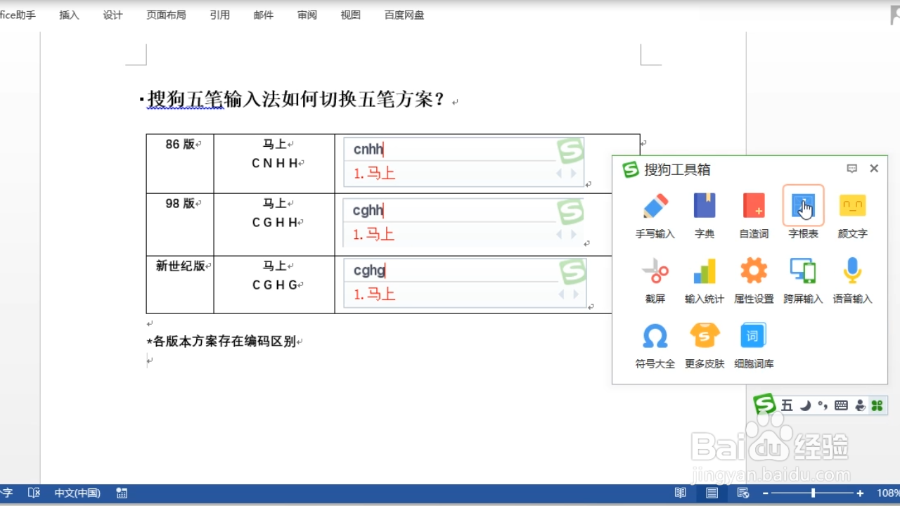Viewport: 900px width, 506px height.
Task: Open 输入统计 input statistics
Action: pyautogui.click(x=705, y=281)
